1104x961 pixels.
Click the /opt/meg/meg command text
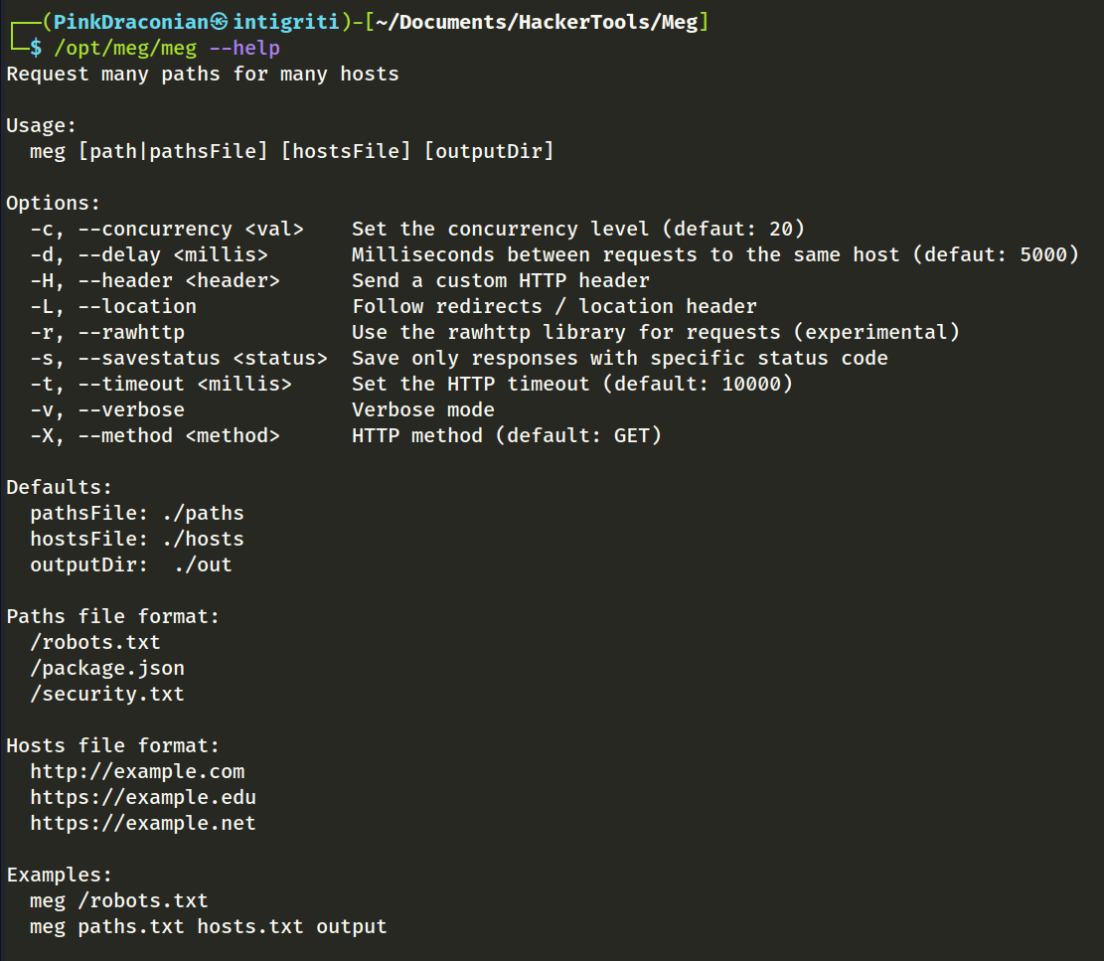(x=125, y=48)
